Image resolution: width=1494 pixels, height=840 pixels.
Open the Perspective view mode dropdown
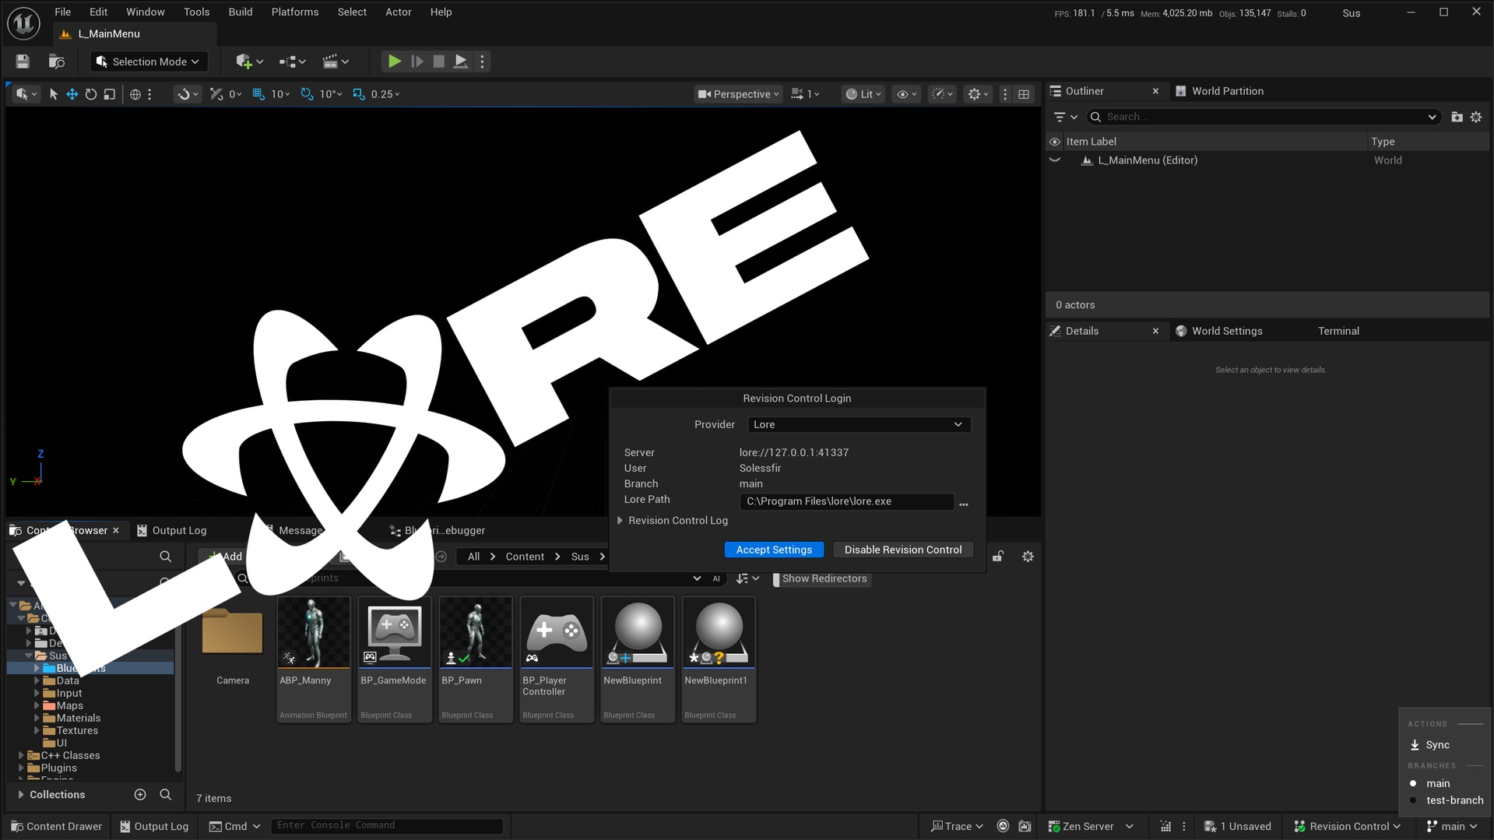[x=737, y=94]
